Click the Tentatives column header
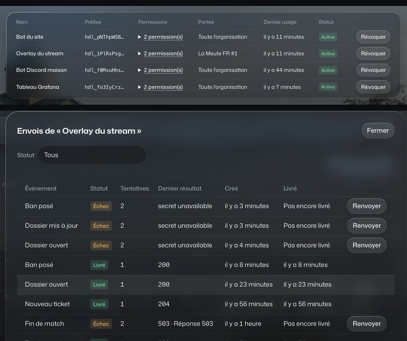 (135, 188)
